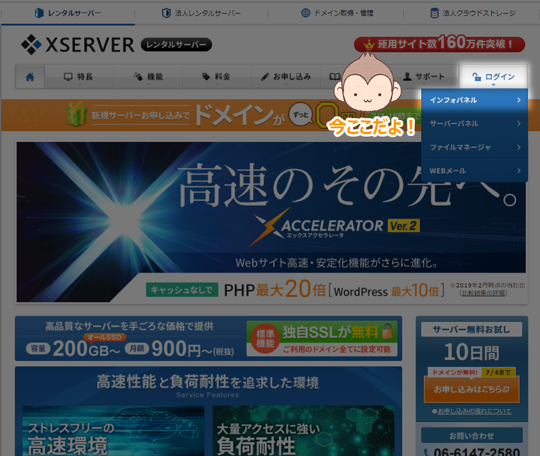Open 法人クラウドストレージ tab
This screenshot has width=540, height=456.
(x=472, y=14)
